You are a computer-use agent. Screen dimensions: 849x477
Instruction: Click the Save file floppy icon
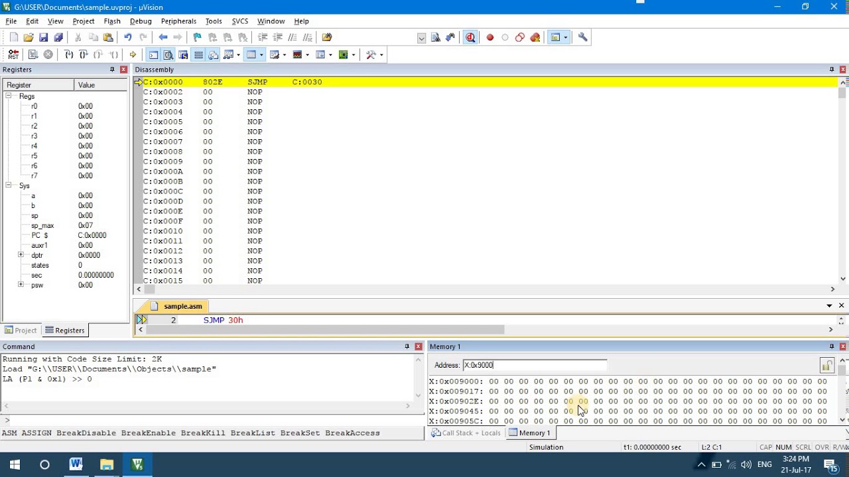43,38
